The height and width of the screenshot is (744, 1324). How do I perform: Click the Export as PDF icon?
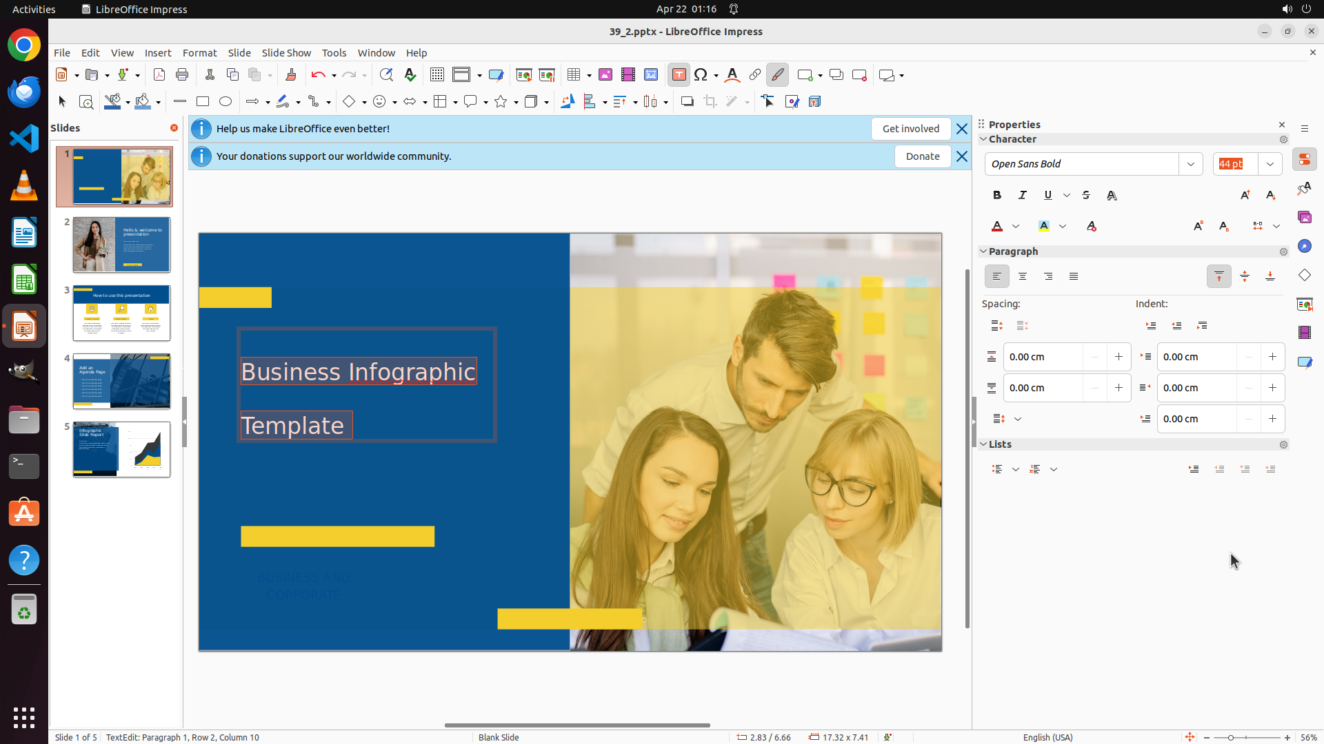[159, 75]
